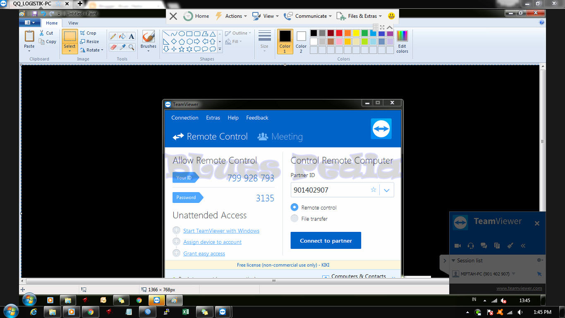Activate the Color picker eyedropper tool
Viewport: 565px width, 318px height.
coord(122,47)
